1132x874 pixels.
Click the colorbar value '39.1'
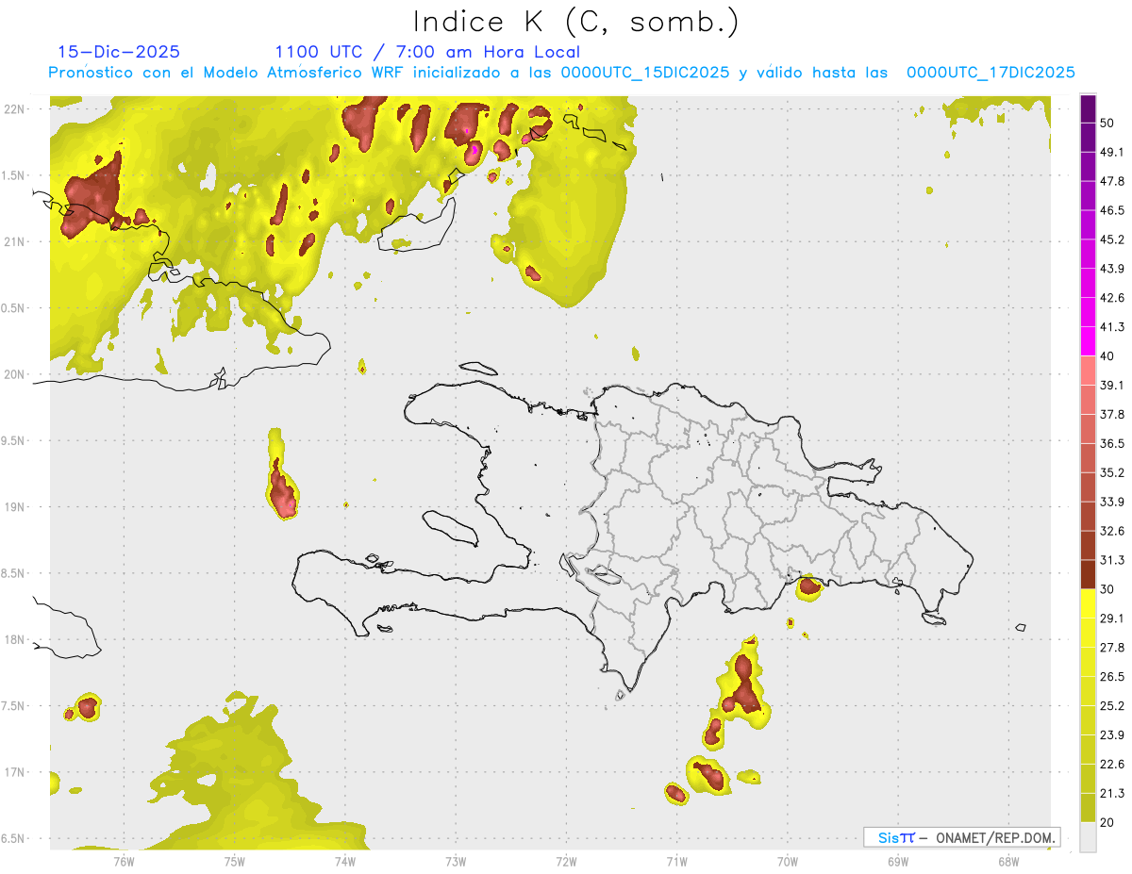(x=1111, y=385)
